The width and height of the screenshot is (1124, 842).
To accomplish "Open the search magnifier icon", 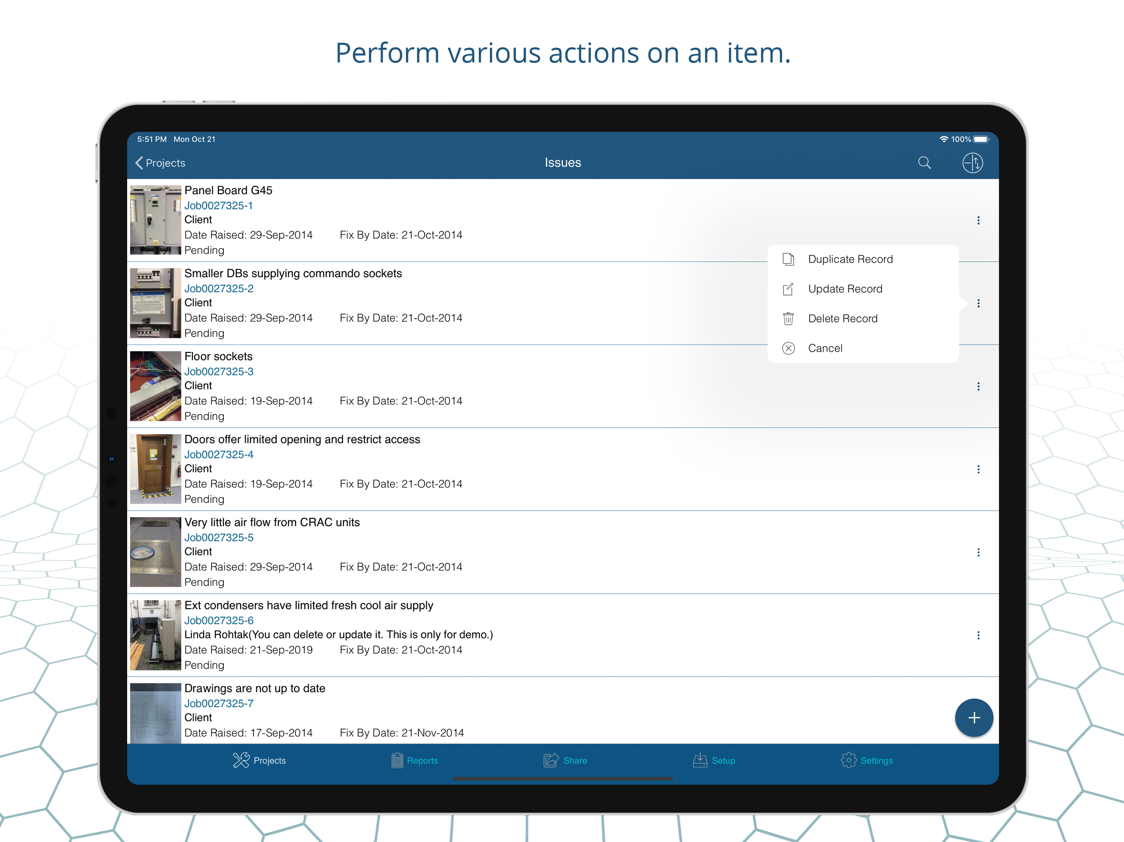I will 924,162.
